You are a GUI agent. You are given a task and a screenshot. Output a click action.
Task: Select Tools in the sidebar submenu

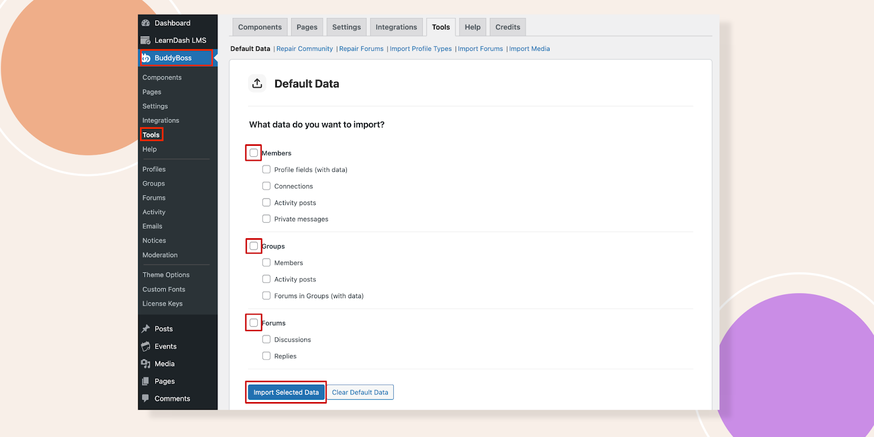pyautogui.click(x=151, y=135)
